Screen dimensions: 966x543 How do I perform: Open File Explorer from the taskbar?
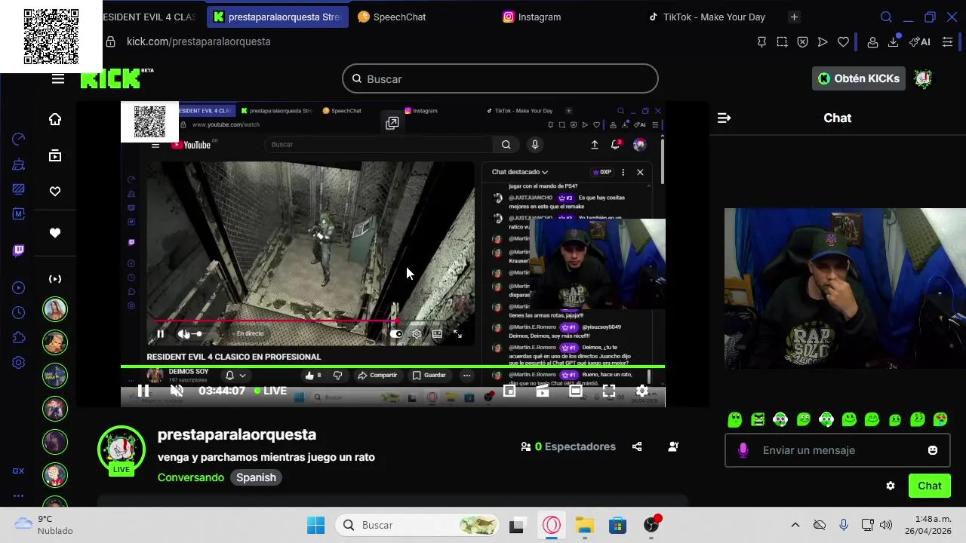click(x=585, y=525)
